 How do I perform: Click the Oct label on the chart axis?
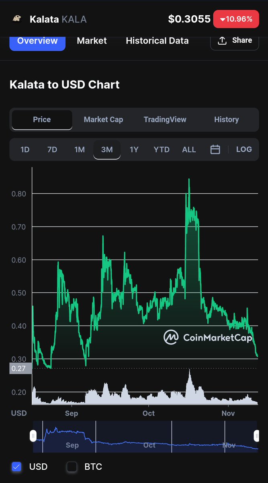149,413
